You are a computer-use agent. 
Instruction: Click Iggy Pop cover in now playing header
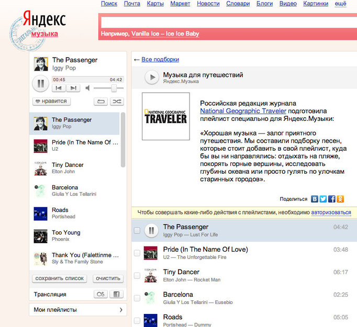pyautogui.click(x=41, y=64)
